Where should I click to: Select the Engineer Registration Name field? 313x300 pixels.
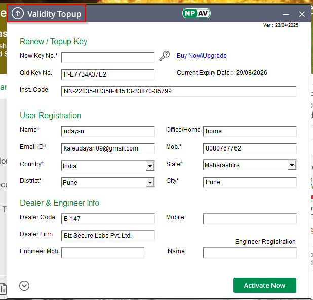pos(249,253)
